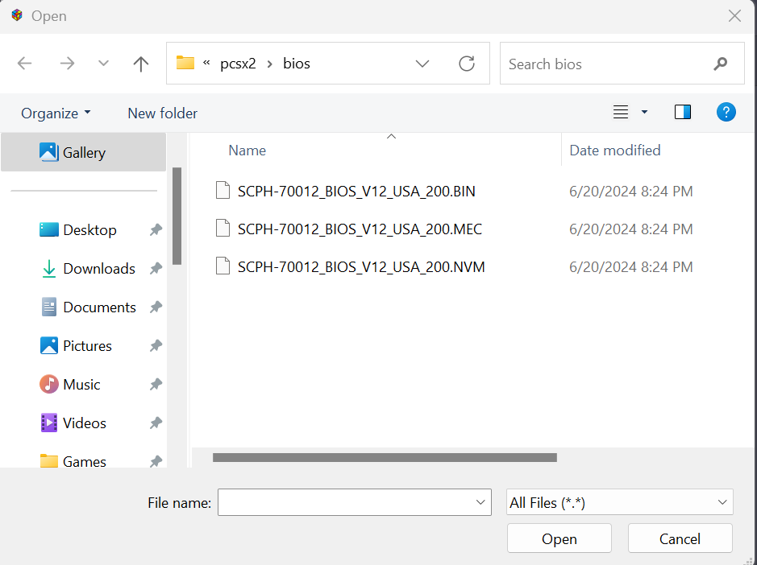Click the pin icon next to Documents
The width and height of the screenshot is (757, 565).
point(156,307)
